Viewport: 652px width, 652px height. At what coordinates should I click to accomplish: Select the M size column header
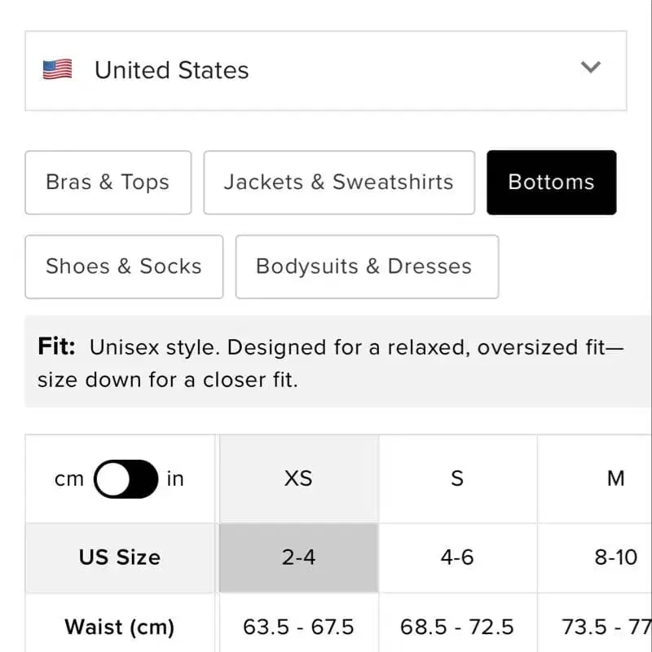(595, 478)
